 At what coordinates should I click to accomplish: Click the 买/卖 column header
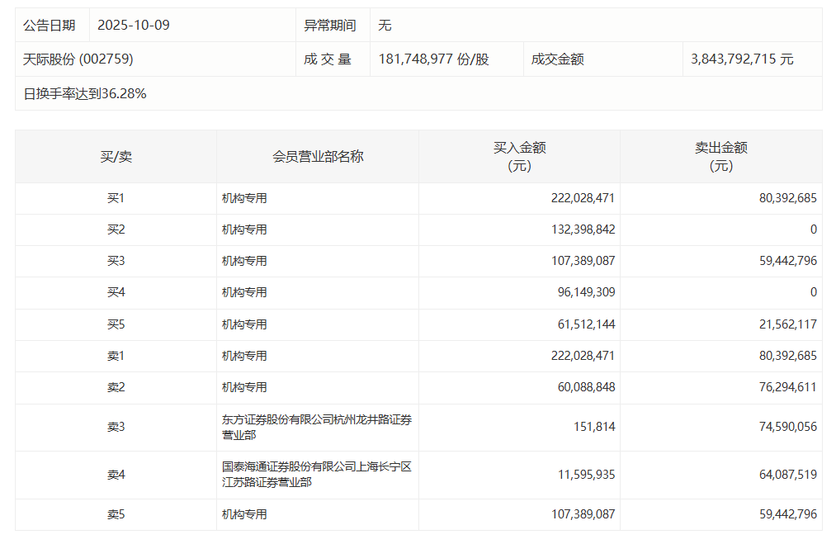(x=116, y=156)
